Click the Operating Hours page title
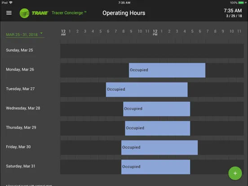This screenshot has height=186, width=248. pos(124,13)
